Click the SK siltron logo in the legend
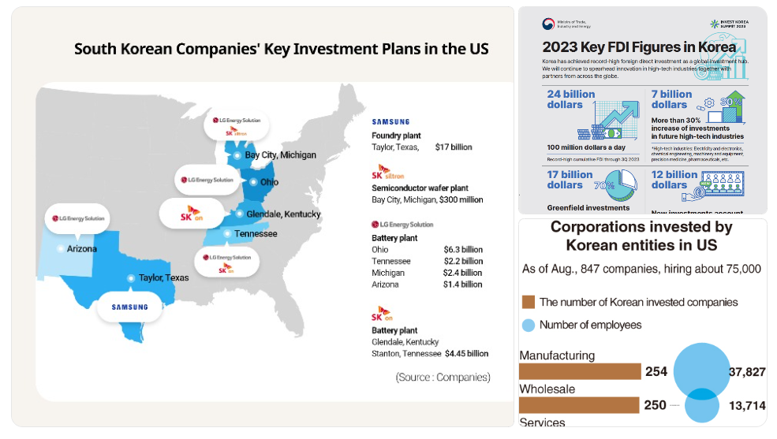This screenshot has width=777, height=439. point(387,173)
